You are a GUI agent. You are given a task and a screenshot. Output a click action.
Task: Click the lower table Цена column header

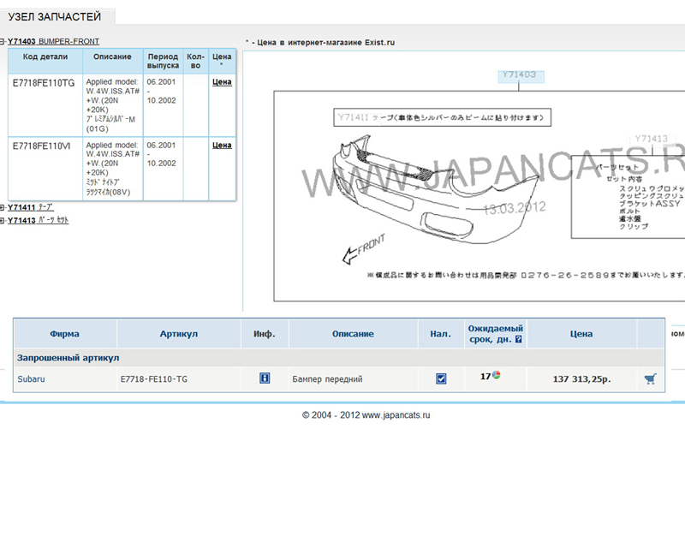point(581,334)
